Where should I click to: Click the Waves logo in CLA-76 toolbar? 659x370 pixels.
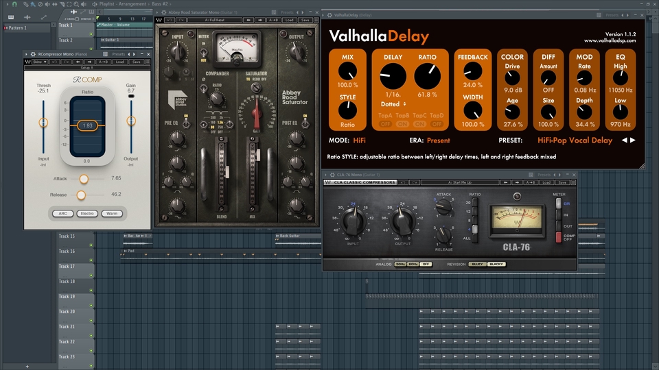click(x=328, y=182)
